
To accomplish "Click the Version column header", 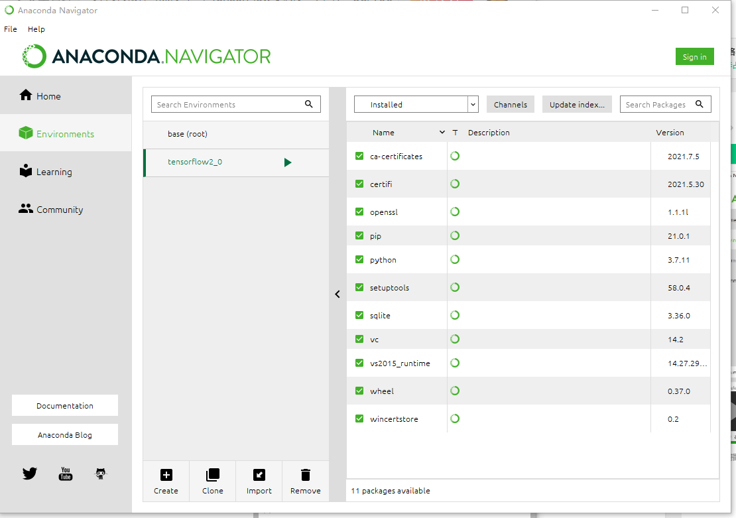I will 670,133.
